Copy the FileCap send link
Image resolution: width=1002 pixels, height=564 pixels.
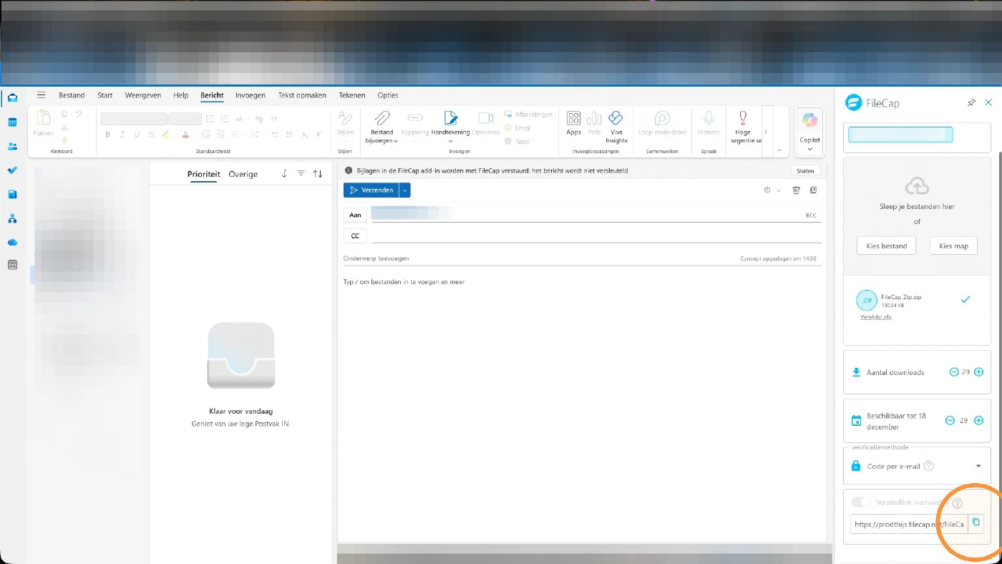click(x=976, y=523)
